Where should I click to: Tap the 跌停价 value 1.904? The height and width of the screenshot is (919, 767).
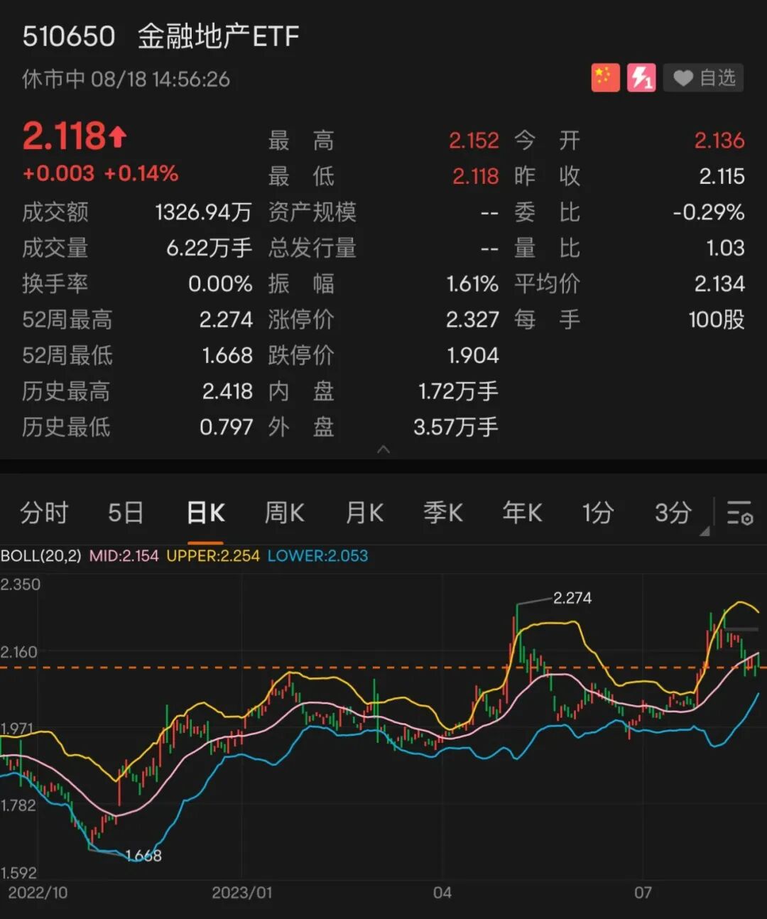coord(473,355)
